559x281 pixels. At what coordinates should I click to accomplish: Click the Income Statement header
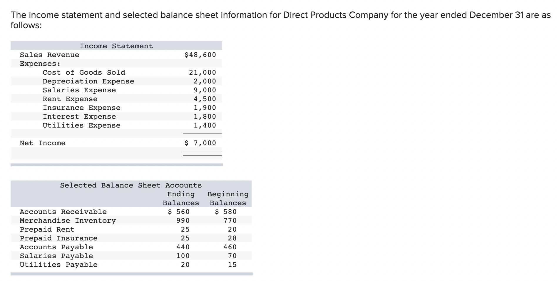point(116,46)
